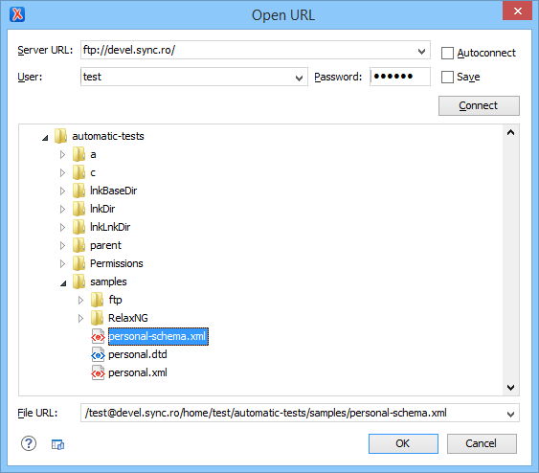The image size is (539, 473).
Task: Click the scroll up arrow of tree
Action: tap(511, 132)
